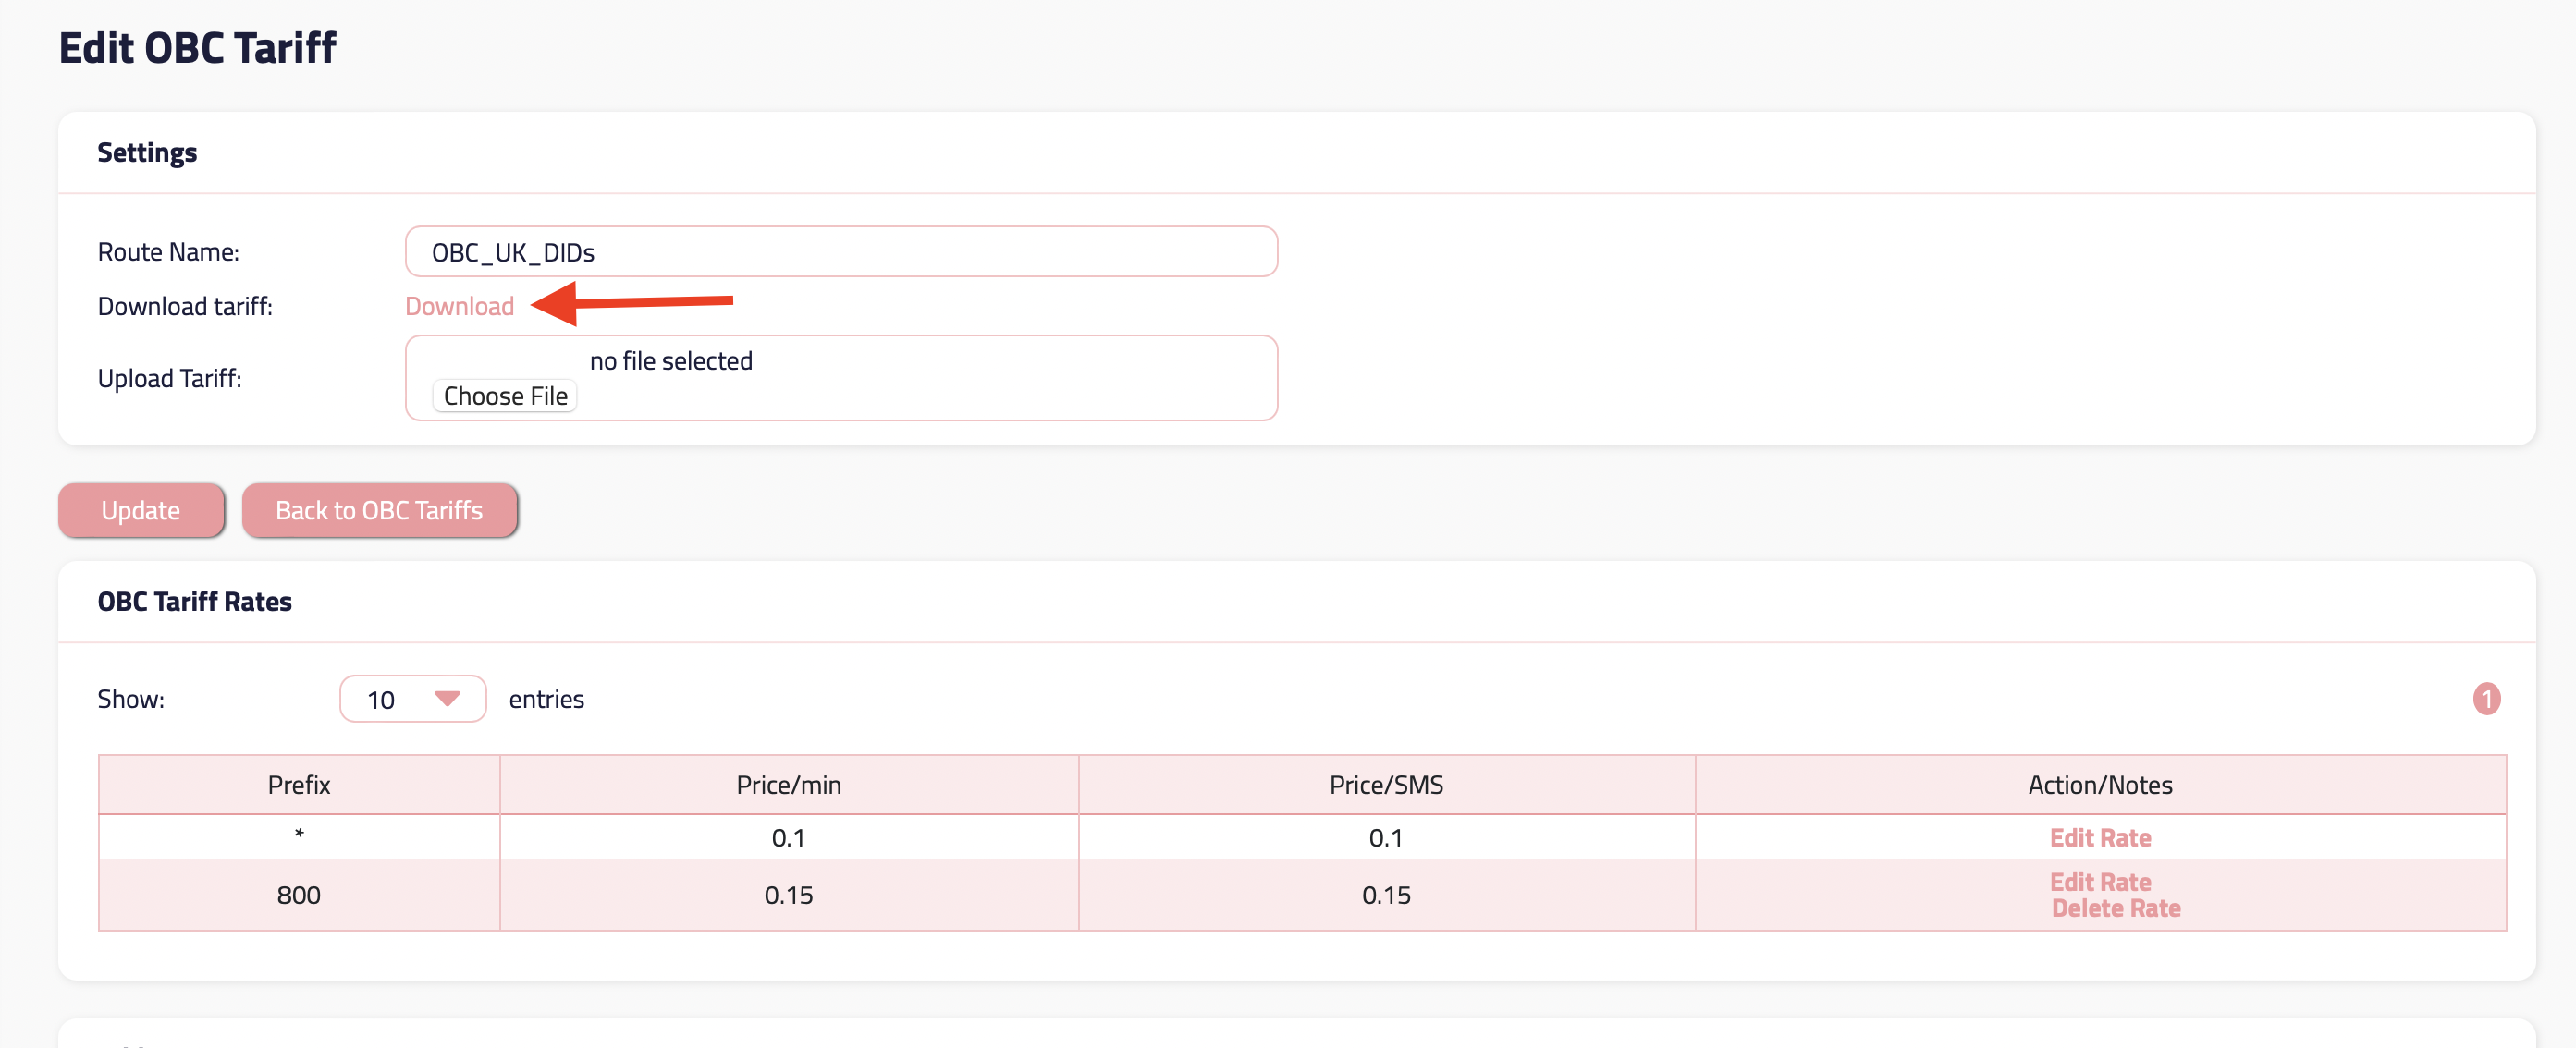Viewport: 2576px width, 1048px height.
Task: Click Edit Rate for the * prefix
Action: pyautogui.click(x=2099, y=837)
